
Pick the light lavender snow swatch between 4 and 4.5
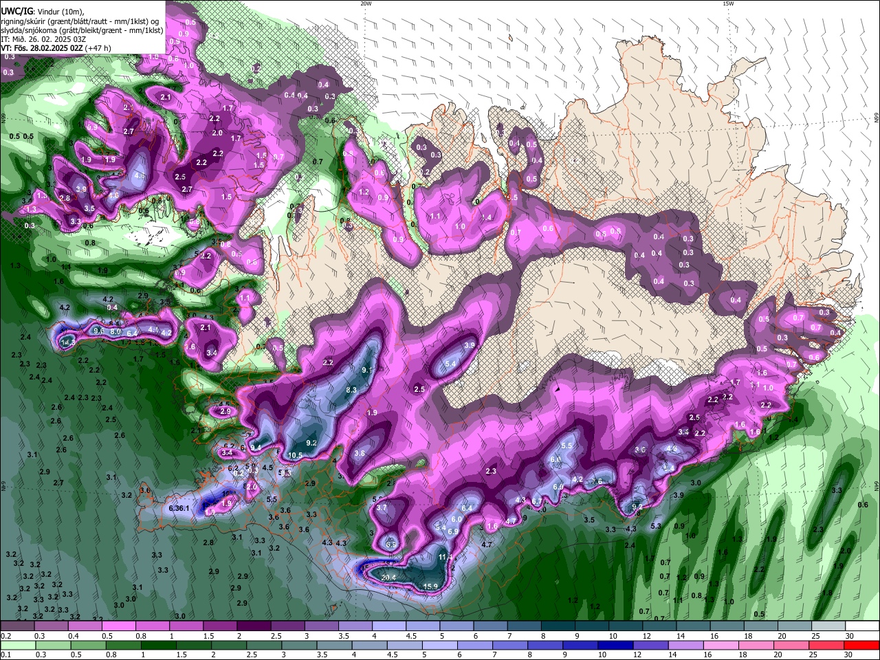tap(388, 626)
